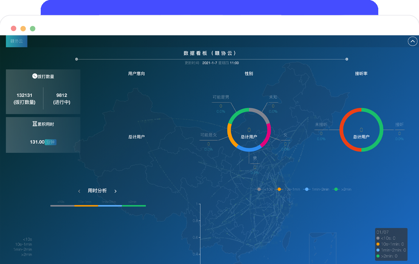Click the gray 未知 segment of gender donut
This screenshot has width=419, height=264.
[261, 114]
